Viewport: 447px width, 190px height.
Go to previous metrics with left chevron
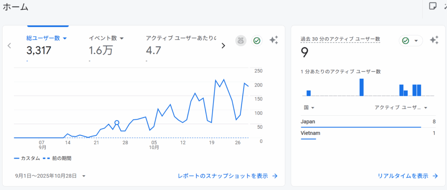(x=9, y=45)
